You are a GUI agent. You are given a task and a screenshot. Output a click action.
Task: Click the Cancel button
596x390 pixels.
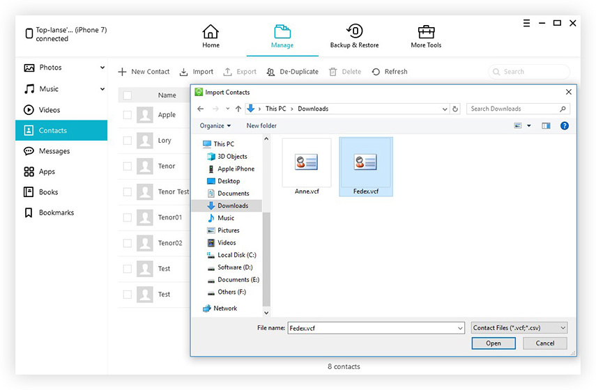pos(544,343)
